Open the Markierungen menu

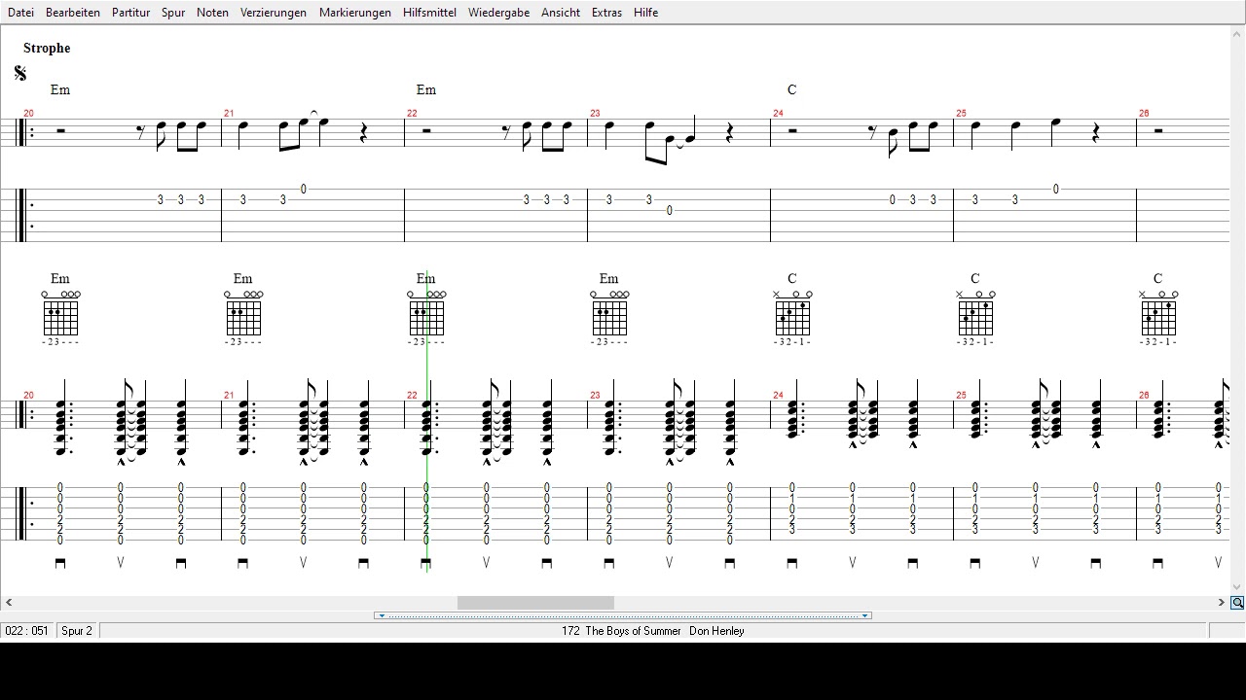(355, 13)
